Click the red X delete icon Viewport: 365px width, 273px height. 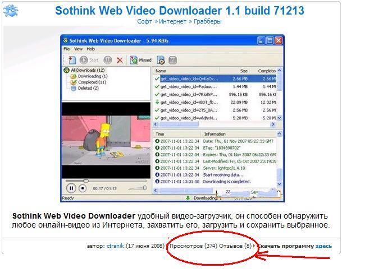click(x=120, y=61)
